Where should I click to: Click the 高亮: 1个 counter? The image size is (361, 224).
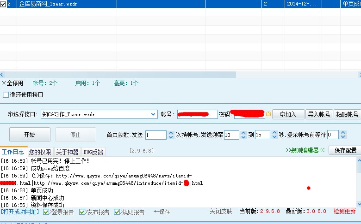point(126,83)
